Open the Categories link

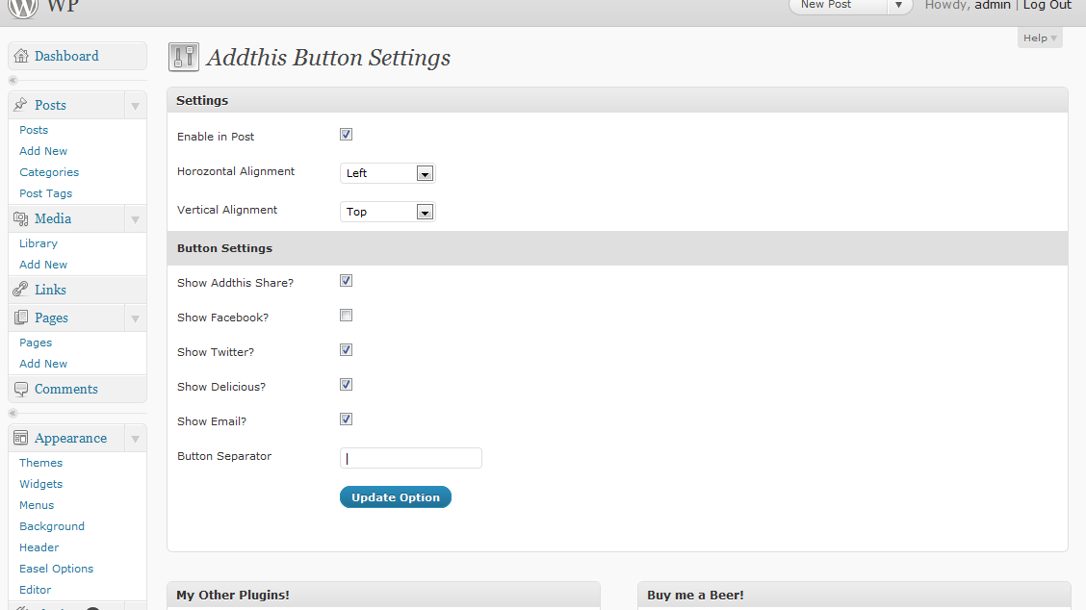pyautogui.click(x=49, y=172)
